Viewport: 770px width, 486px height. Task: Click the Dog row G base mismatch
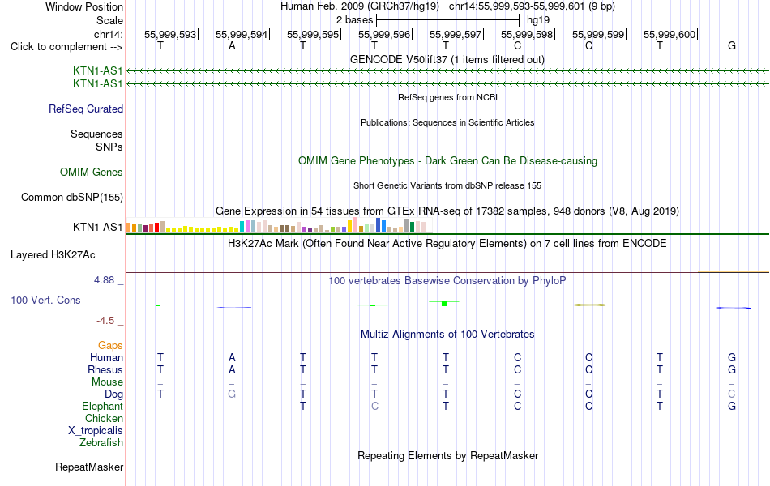(x=232, y=394)
